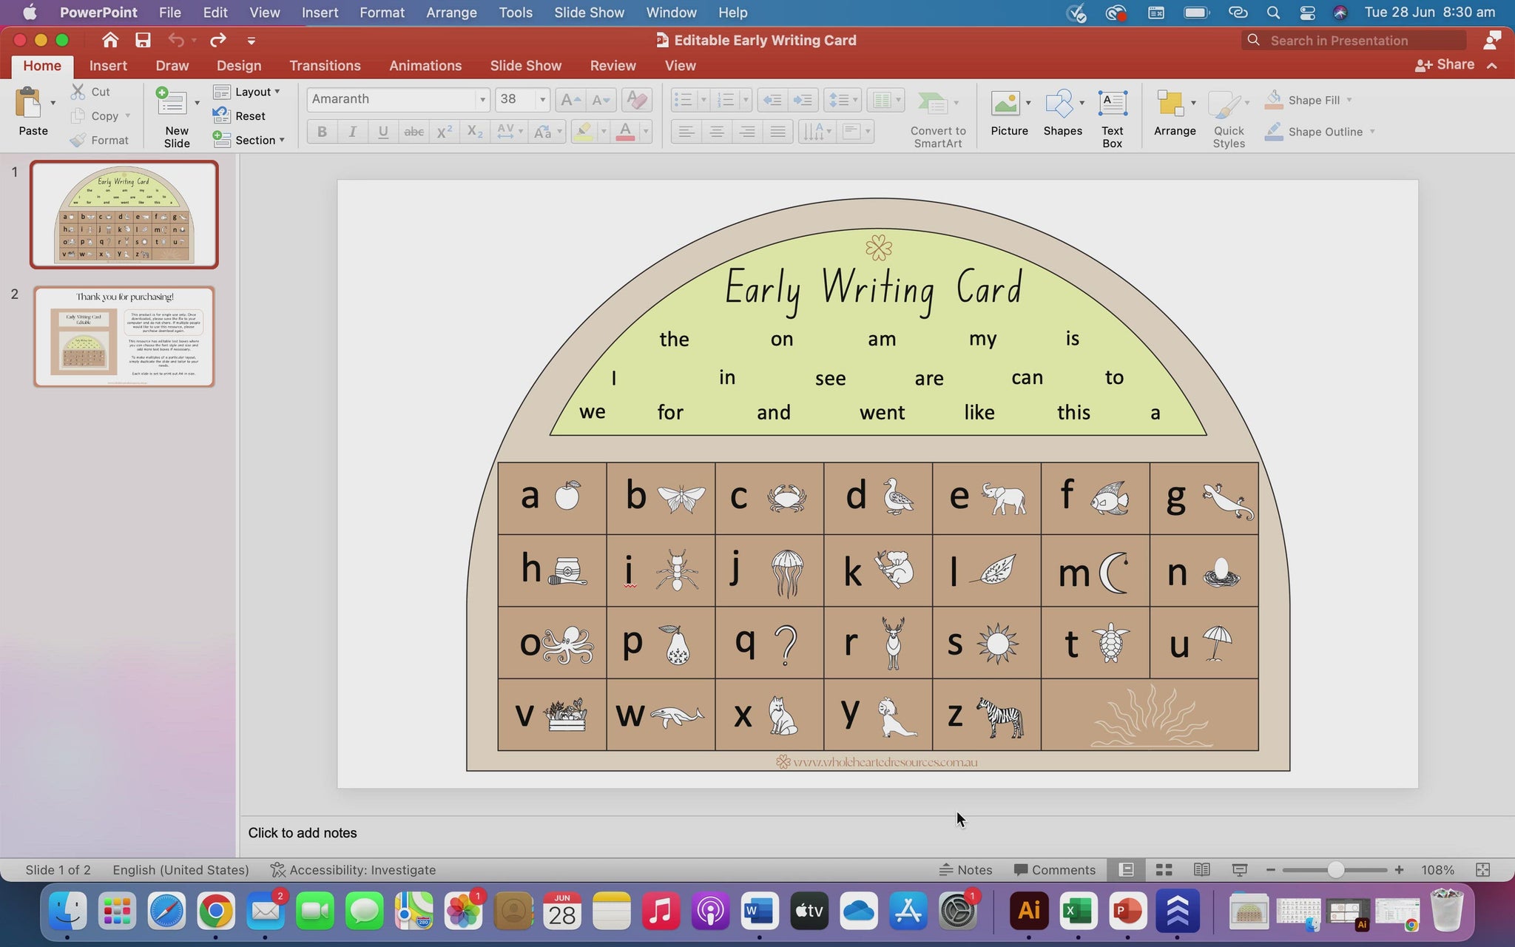Image resolution: width=1515 pixels, height=947 pixels.
Task: Click the Clear Formatting eraser icon
Action: click(x=636, y=99)
